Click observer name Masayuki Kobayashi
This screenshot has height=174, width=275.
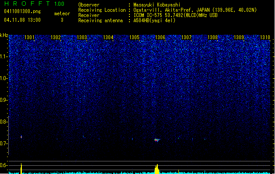tap(157, 5)
